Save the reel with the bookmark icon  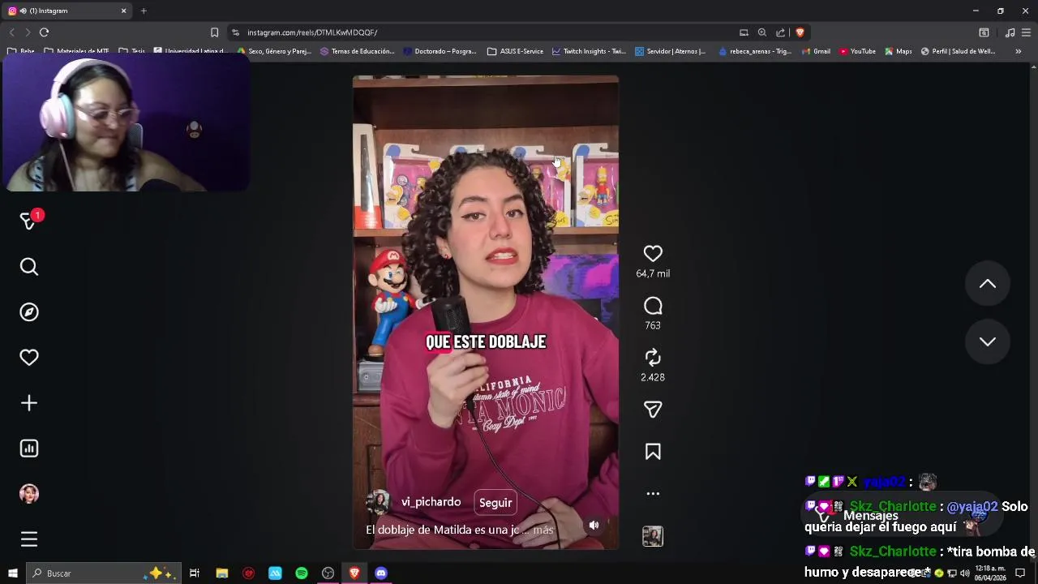pyautogui.click(x=653, y=452)
